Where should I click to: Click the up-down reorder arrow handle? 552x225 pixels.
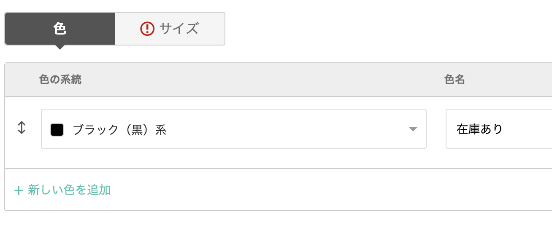(22, 128)
